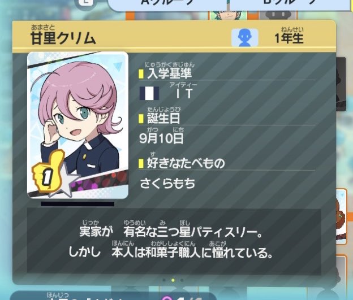The width and height of the screenshot is (353, 300).
Task: Click the 好きなたべもの section heading
Action: (x=186, y=163)
